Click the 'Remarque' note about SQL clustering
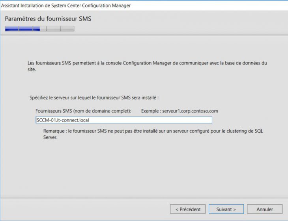 [153, 134]
